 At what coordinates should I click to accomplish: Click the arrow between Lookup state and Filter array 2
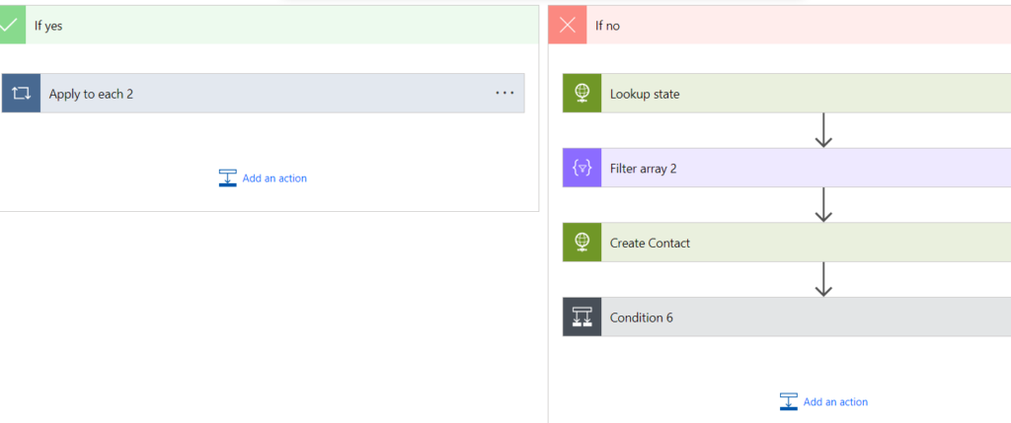(823, 130)
